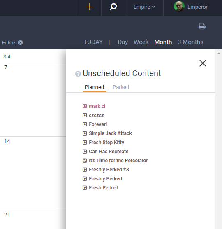This screenshot has width=222, height=229.
Task: Click the scrollbar up arrow
Action: tap(219, 53)
